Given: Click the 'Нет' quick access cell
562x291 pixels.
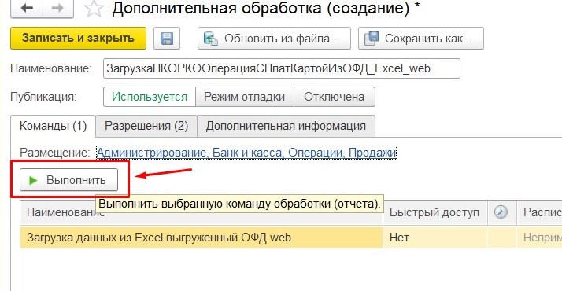Looking at the screenshot, I should tap(434, 238).
